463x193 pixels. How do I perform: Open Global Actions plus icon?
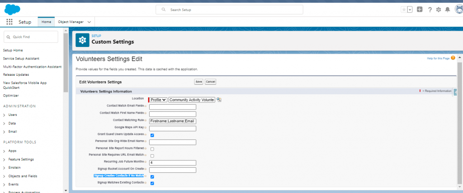pos(420,9)
